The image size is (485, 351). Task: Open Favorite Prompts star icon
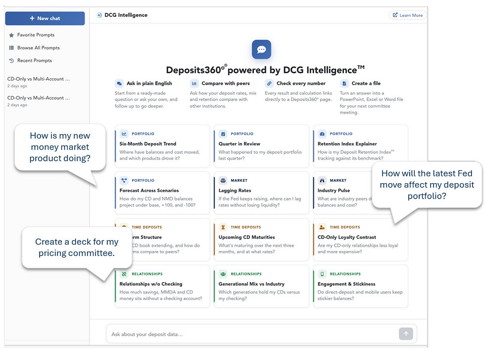point(11,35)
